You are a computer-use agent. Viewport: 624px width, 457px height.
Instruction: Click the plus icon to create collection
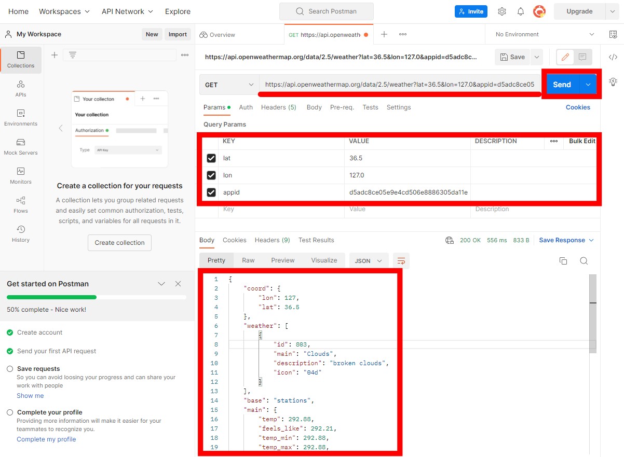click(55, 55)
